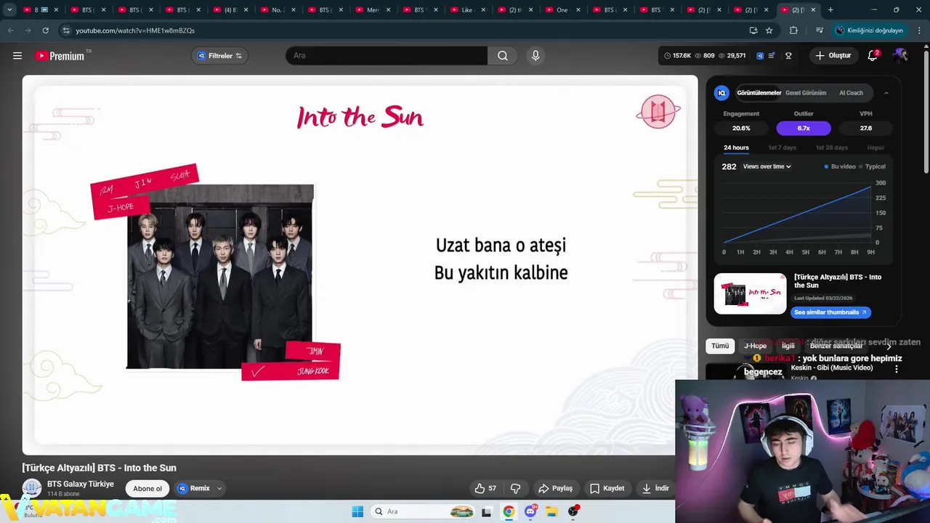Toggle the Typical chart legend
Viewport: 930px width, 523px height.
tap(872, 166)
